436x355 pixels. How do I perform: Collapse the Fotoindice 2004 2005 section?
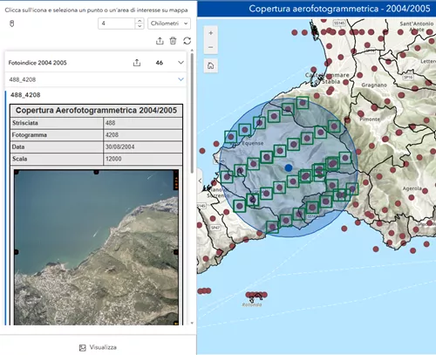pos(181,63)
